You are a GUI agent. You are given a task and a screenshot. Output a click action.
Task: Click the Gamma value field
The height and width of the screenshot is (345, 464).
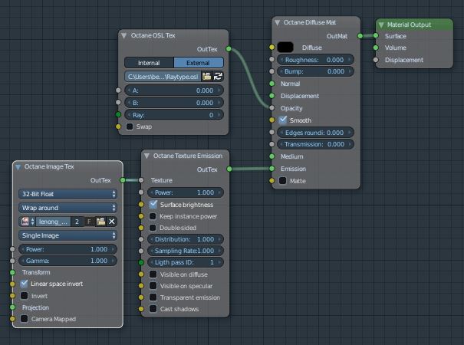pos(67,261)
